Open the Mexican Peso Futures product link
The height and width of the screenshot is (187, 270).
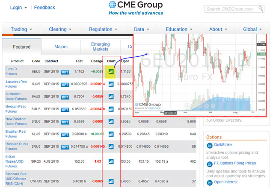[16, 109]
